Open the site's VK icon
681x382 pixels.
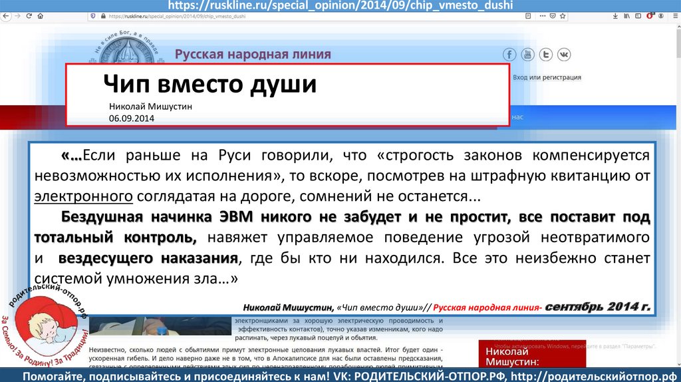tap(564, 55)
